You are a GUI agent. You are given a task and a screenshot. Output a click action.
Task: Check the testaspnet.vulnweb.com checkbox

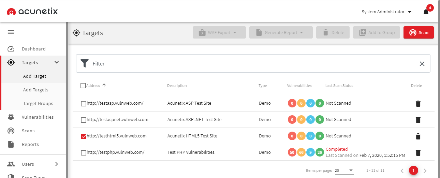84,120
